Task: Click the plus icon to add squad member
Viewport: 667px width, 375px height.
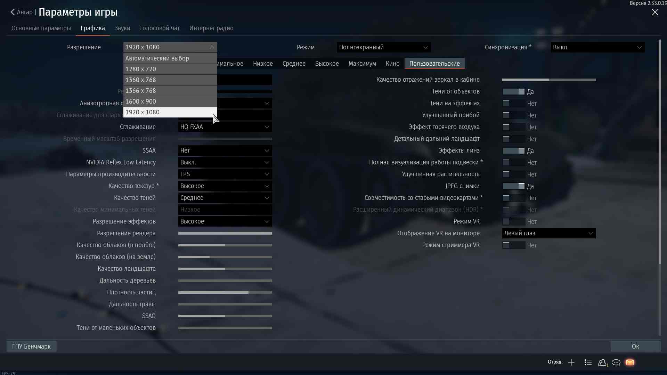Action: pyautogui.click(x=571, y=362)
